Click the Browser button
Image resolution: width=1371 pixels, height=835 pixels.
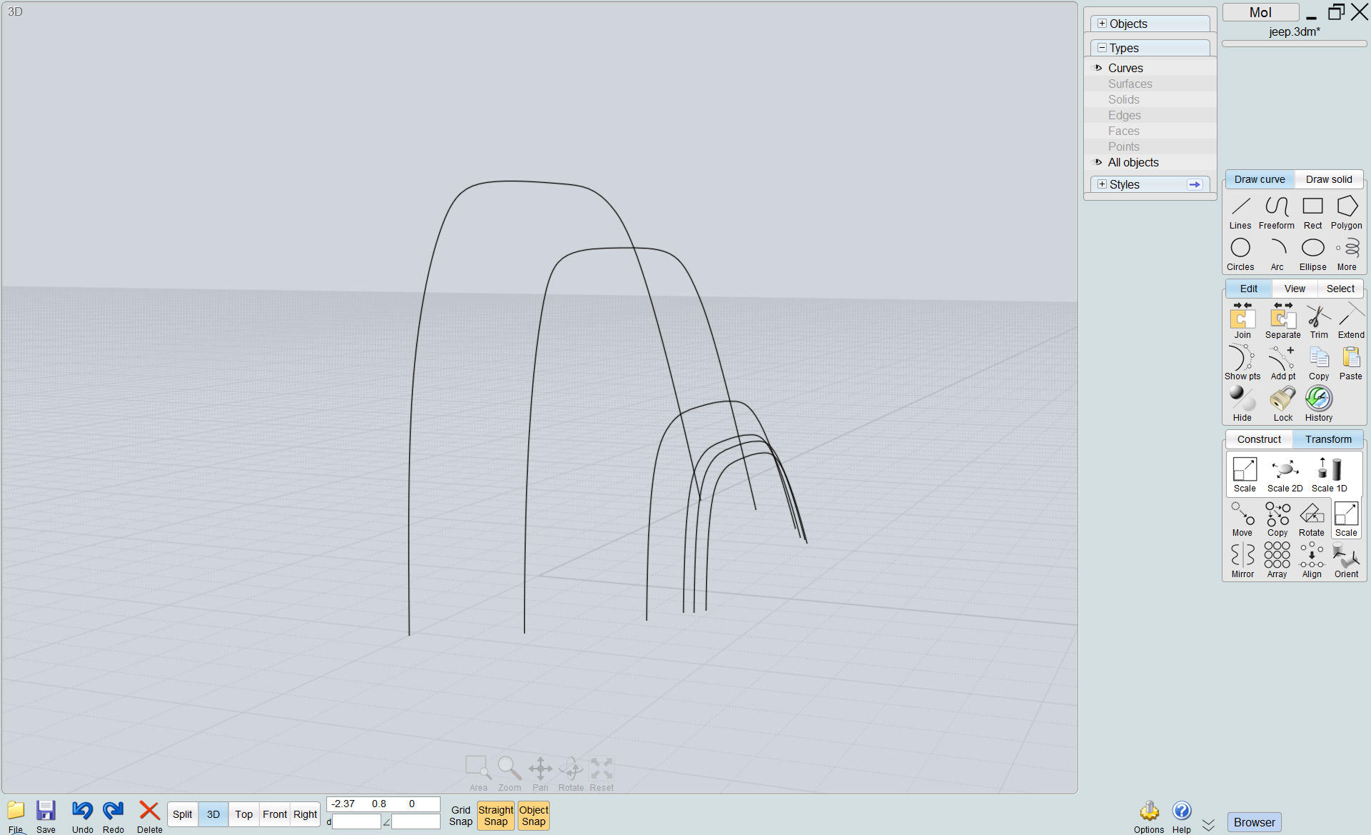tap(1254, 822)
